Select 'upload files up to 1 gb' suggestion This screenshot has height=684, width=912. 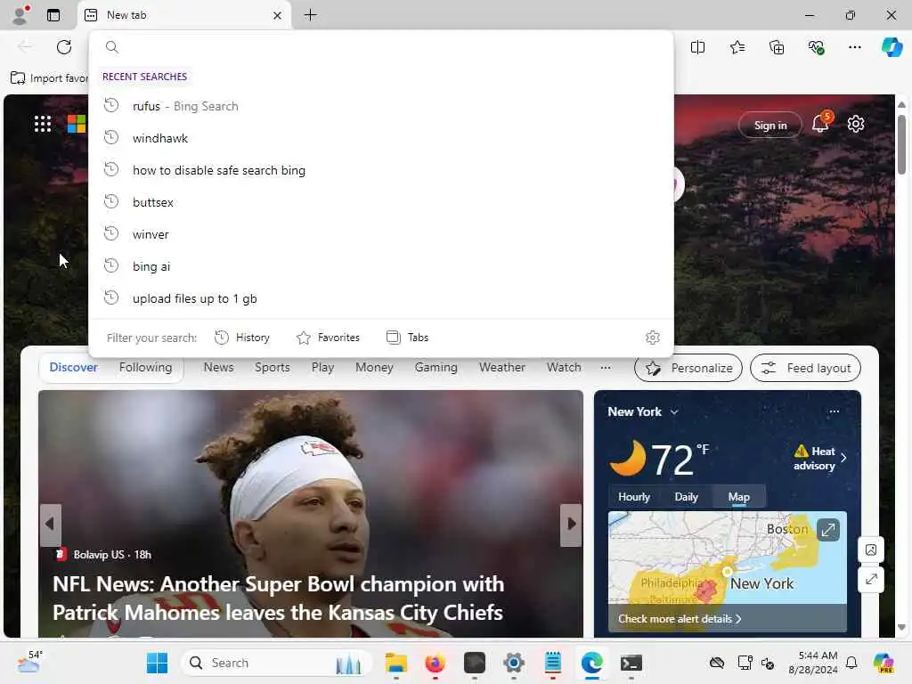(x=381, y=297)
